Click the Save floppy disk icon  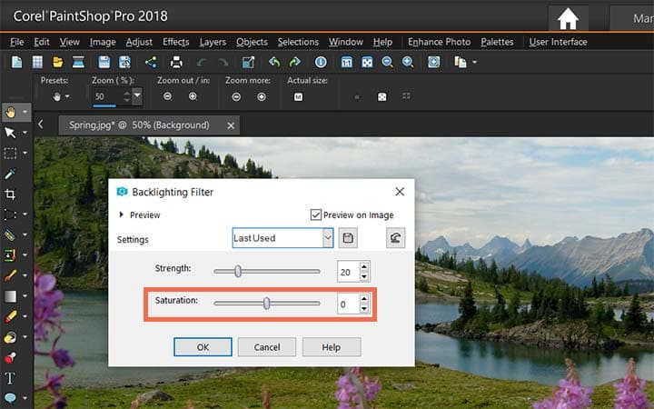[x=104, y=62]
